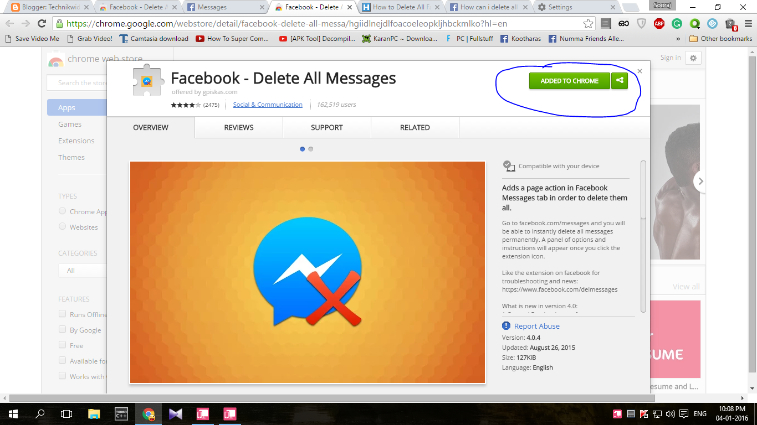Image resolution: width=757 pixels, height=425 pixels.
Task: Click the Added to Chrome button
Action: click(x=570, y=81)
